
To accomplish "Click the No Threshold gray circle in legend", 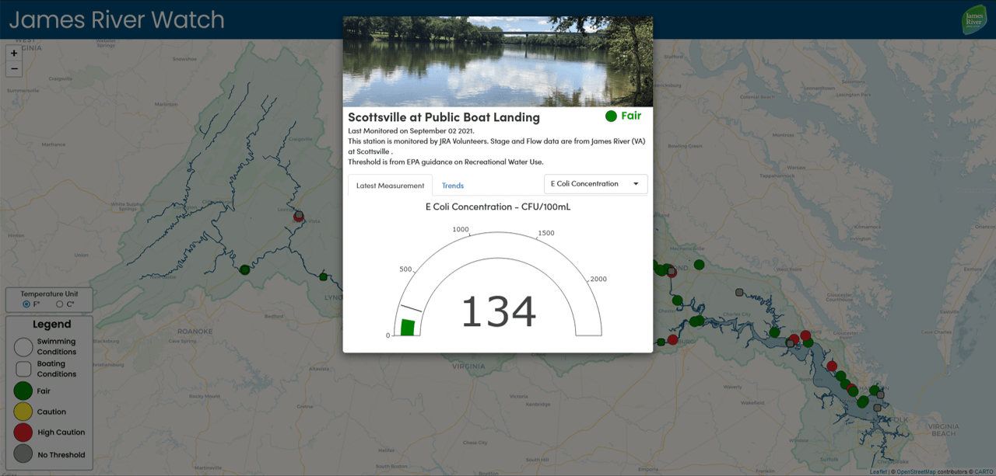I will coord(23,454).
